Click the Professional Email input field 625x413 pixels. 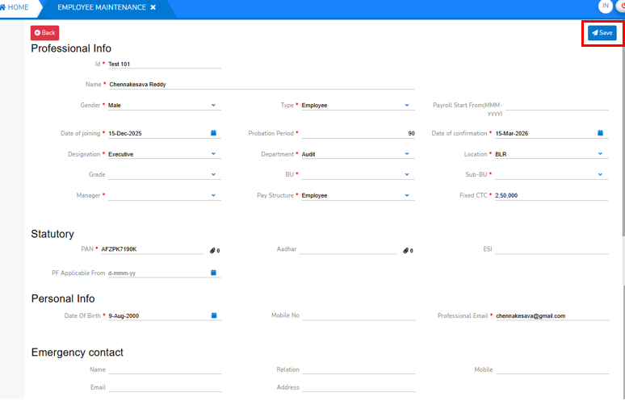pos(551,316)
